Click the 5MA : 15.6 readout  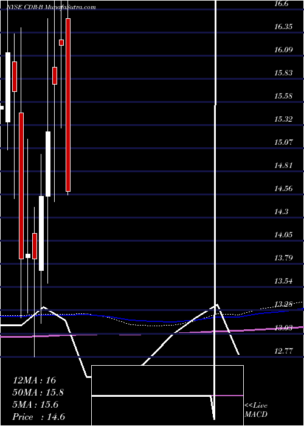[35, 405]
